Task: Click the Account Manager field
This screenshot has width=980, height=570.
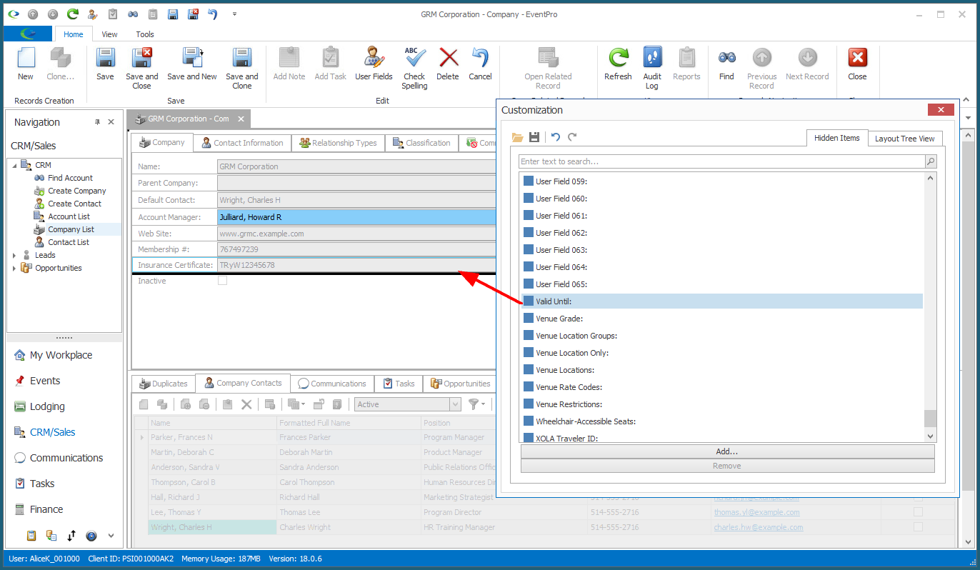Action: click(x=356, y=216)
